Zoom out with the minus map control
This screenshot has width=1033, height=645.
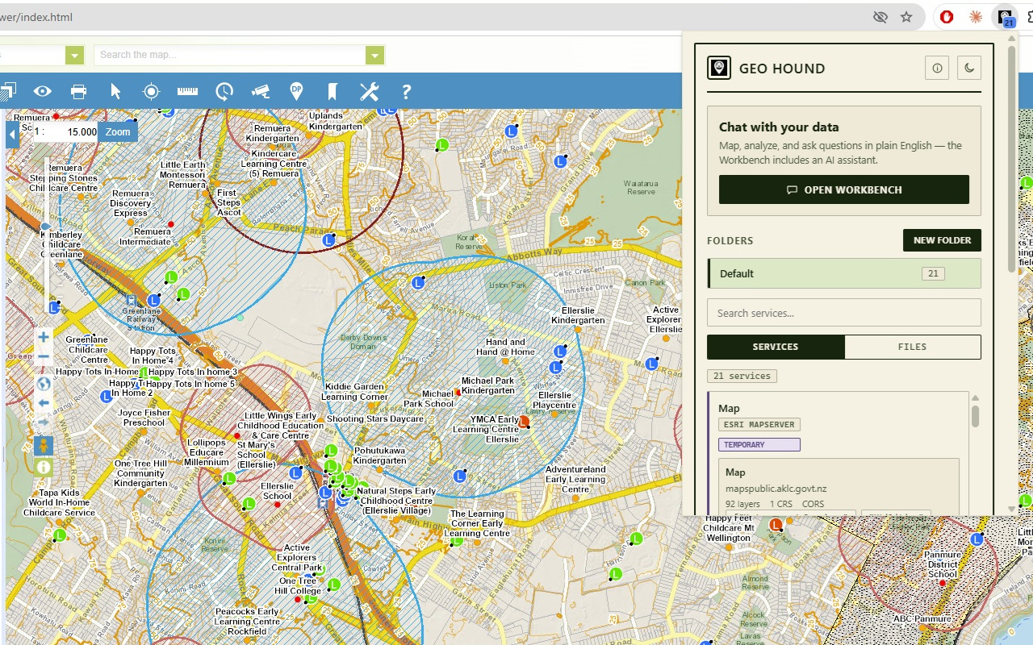(44, 356)
